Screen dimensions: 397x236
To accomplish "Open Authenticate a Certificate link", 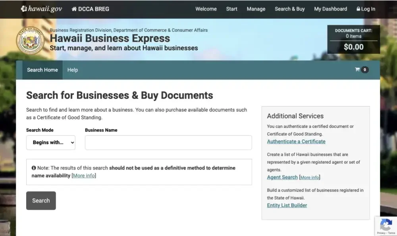I will point(296,141).
